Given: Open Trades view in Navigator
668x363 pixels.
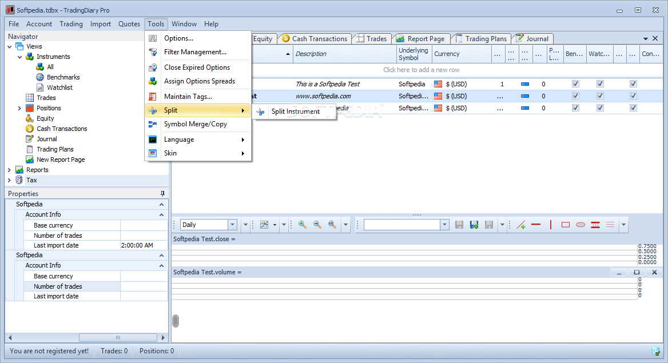Looking at the screenshot, I should click(x=46, y=98).
